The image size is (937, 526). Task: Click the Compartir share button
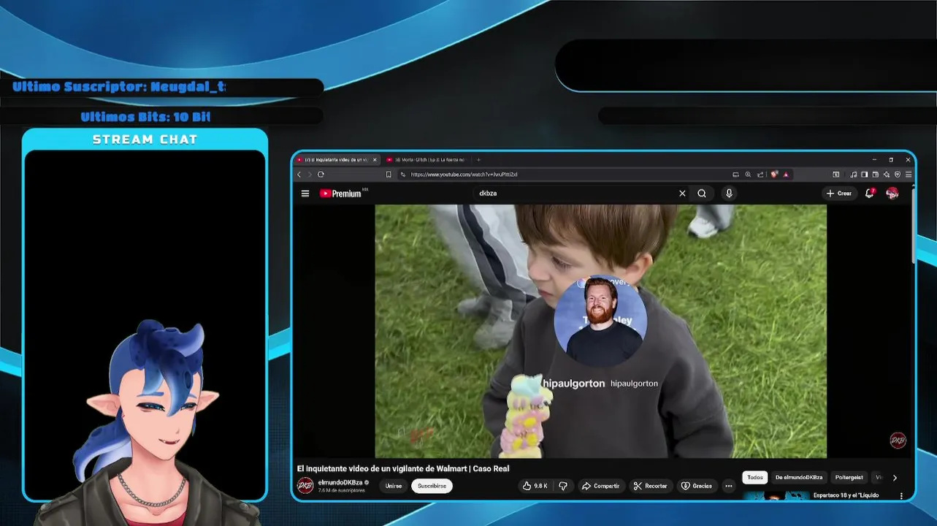click(x=600, y=486)
